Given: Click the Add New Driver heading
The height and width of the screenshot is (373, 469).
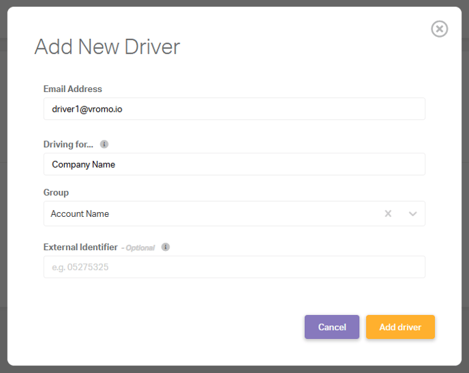Looking at the screenshot, I should click(107, 47).
